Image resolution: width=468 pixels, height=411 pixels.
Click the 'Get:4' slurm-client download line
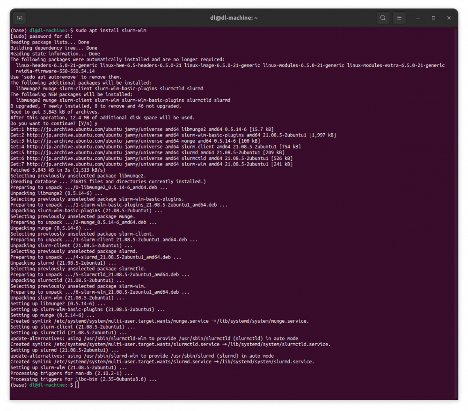[x=155, y=147]
